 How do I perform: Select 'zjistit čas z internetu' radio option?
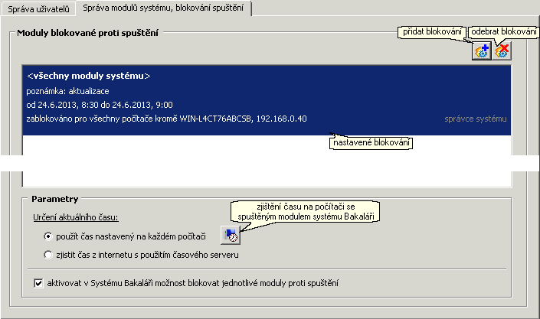click(47, 255)
